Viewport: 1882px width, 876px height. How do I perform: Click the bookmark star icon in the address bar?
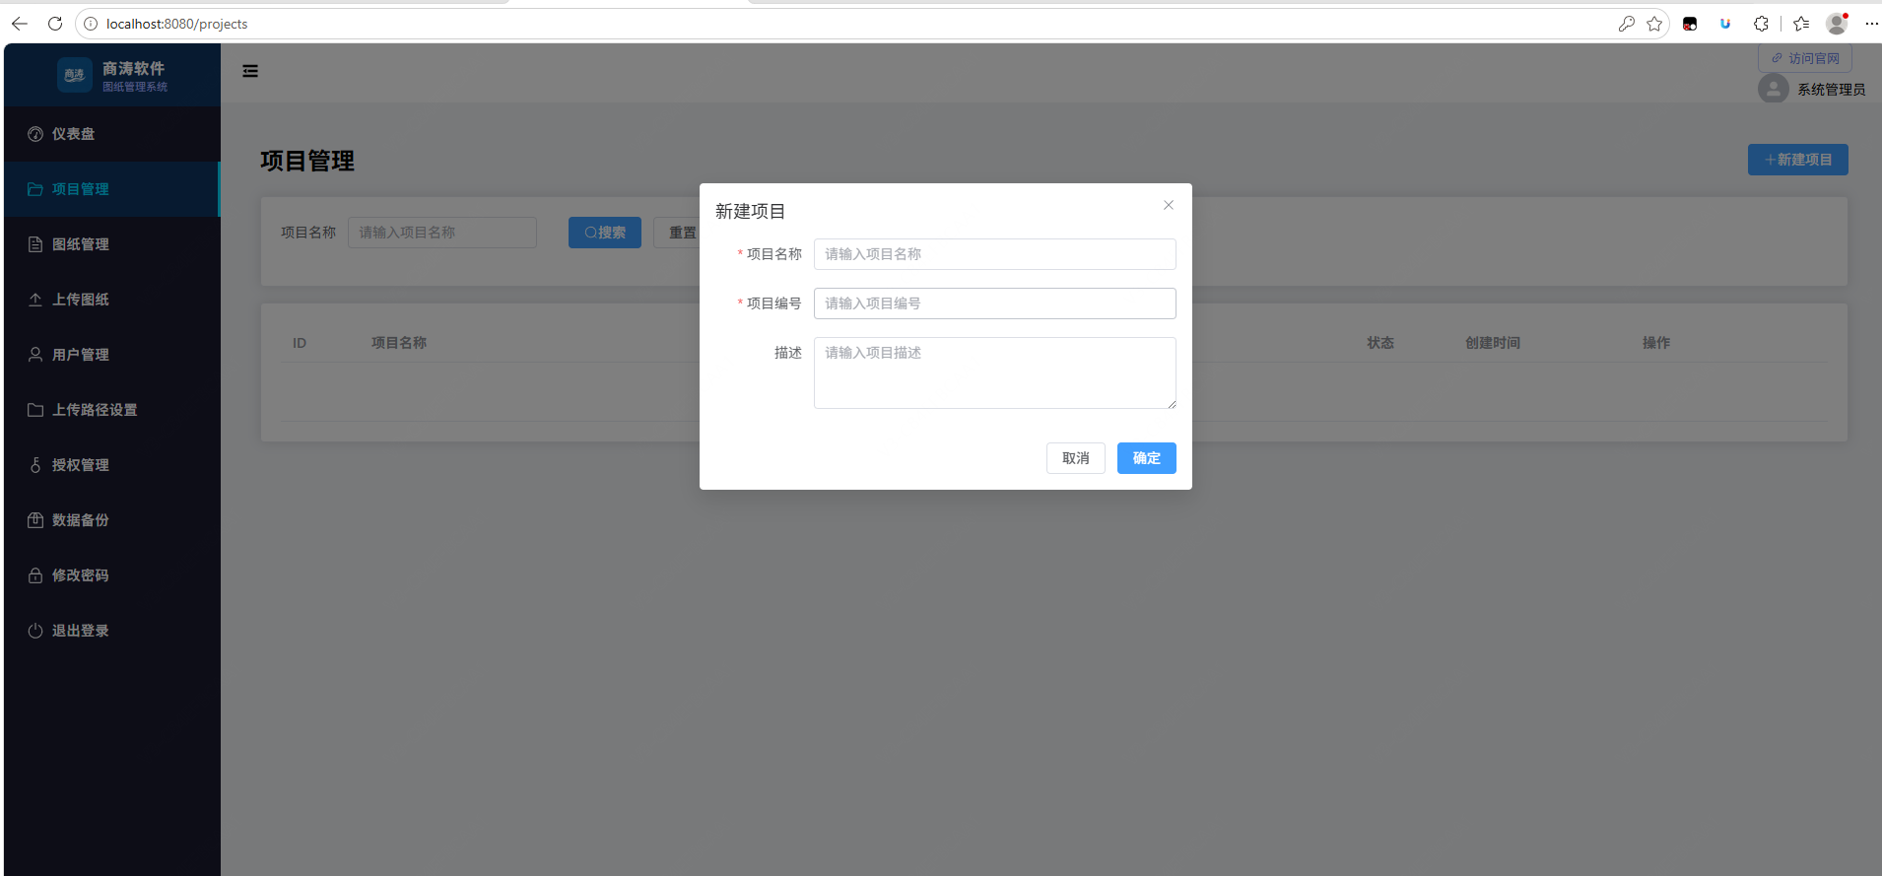(1654, 24)
